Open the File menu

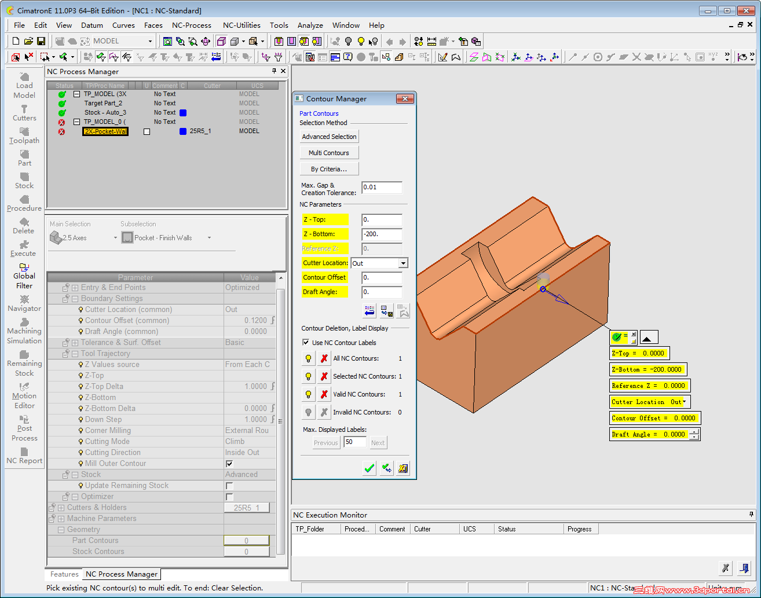19,25
